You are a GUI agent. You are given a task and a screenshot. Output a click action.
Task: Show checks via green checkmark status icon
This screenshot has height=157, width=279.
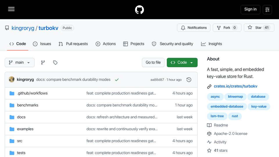click(117, 80)
